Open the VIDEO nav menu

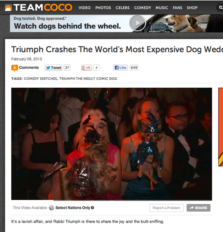point(84,8)
